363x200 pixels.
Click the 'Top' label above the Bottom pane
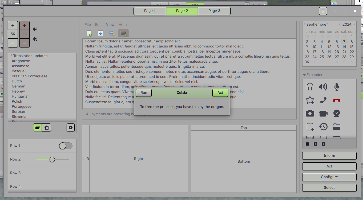point(244,128)
